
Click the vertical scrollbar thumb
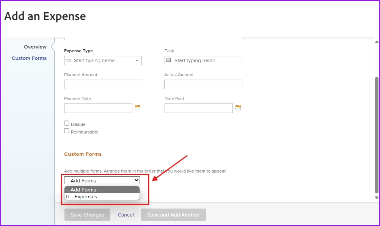pyautogui.click(x=377, y=135)
